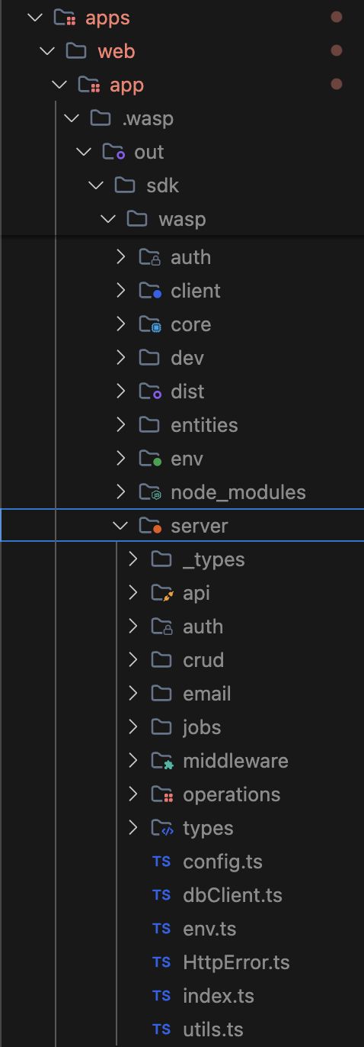
Task: Select the env.ts file
Action: click(x=209, y=929)
